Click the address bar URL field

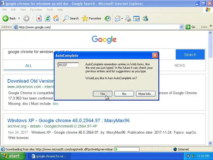(99, 27)
